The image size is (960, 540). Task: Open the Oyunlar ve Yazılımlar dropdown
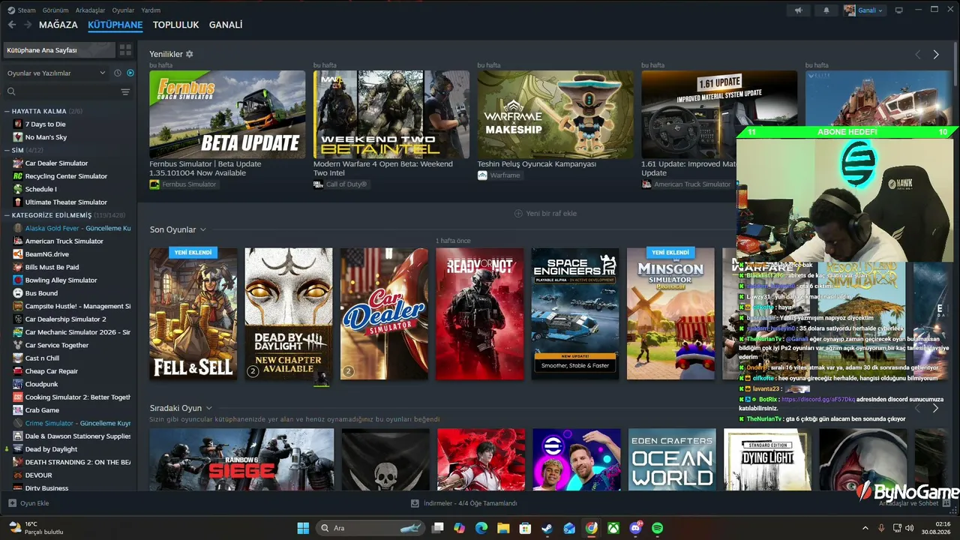(56, 73)
